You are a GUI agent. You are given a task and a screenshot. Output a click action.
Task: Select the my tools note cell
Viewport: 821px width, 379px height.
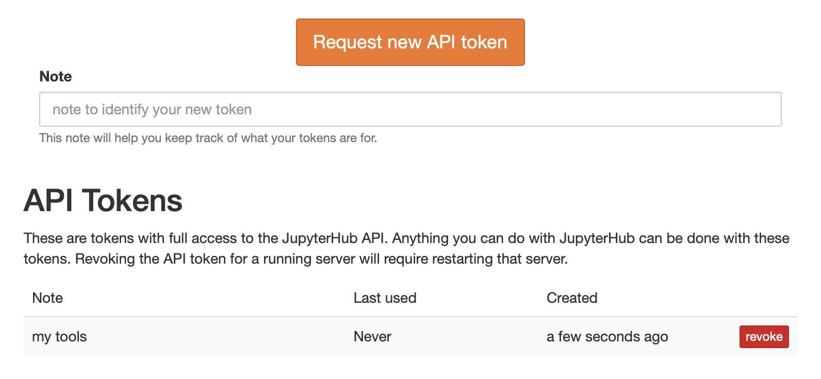pos(59,337)
